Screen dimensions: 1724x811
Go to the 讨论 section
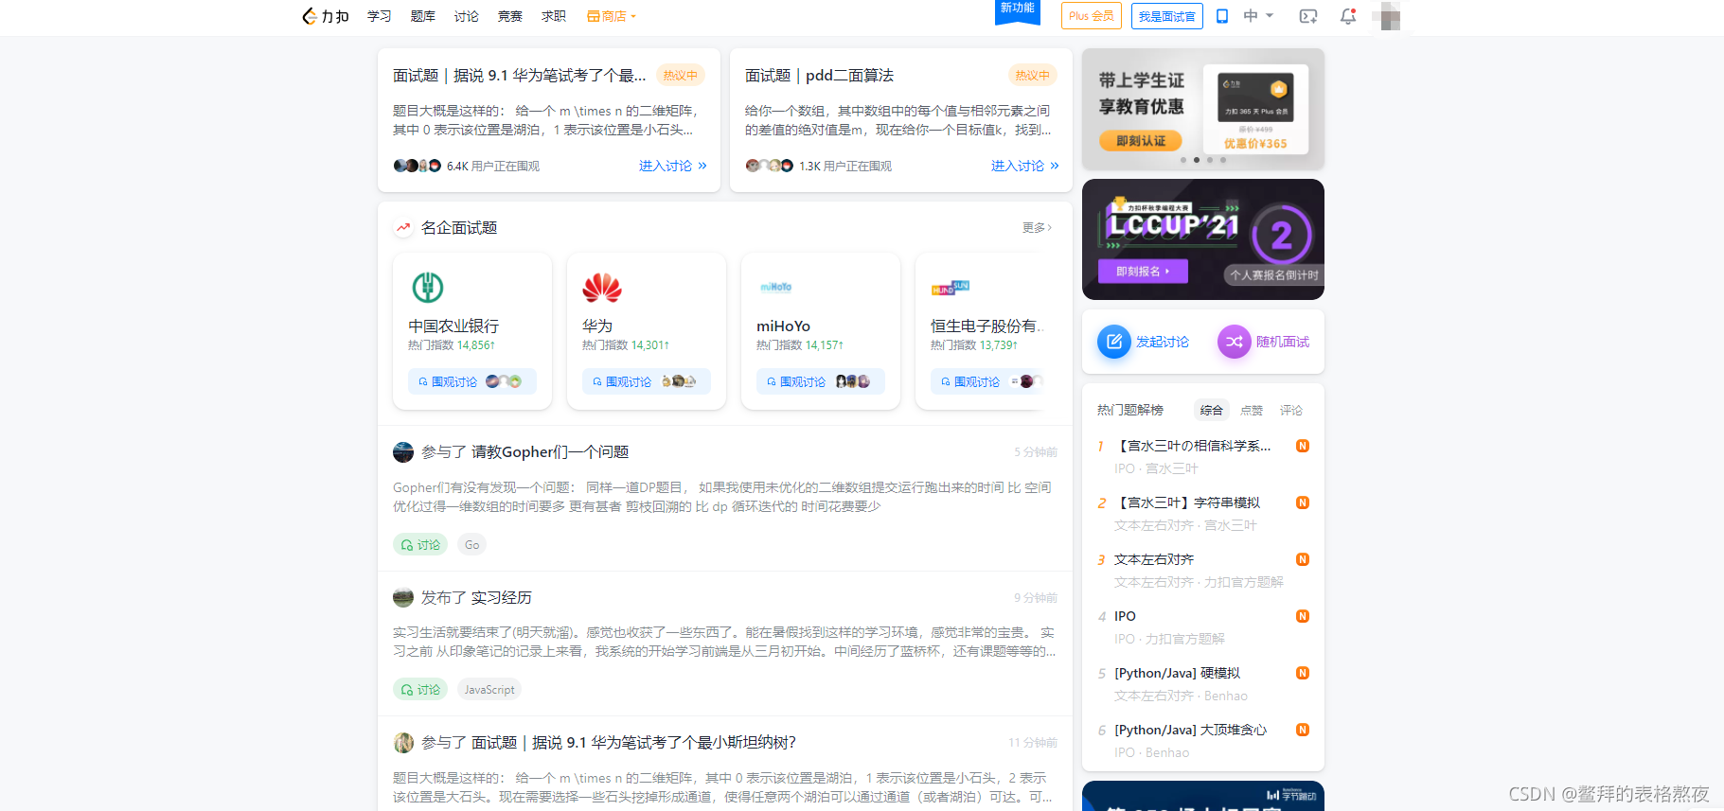(466, 16)
